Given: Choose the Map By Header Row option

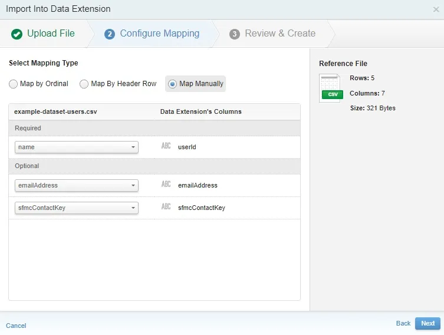Looking at the screenshot, I should point(84,84).
